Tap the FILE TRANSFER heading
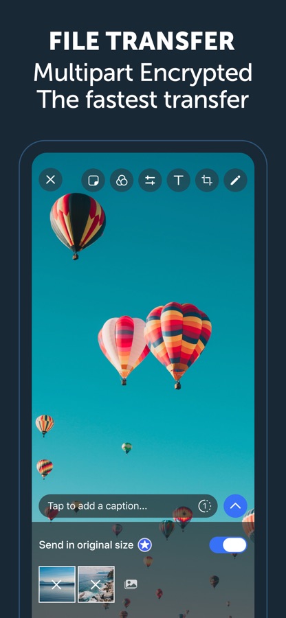 point(142,41)
